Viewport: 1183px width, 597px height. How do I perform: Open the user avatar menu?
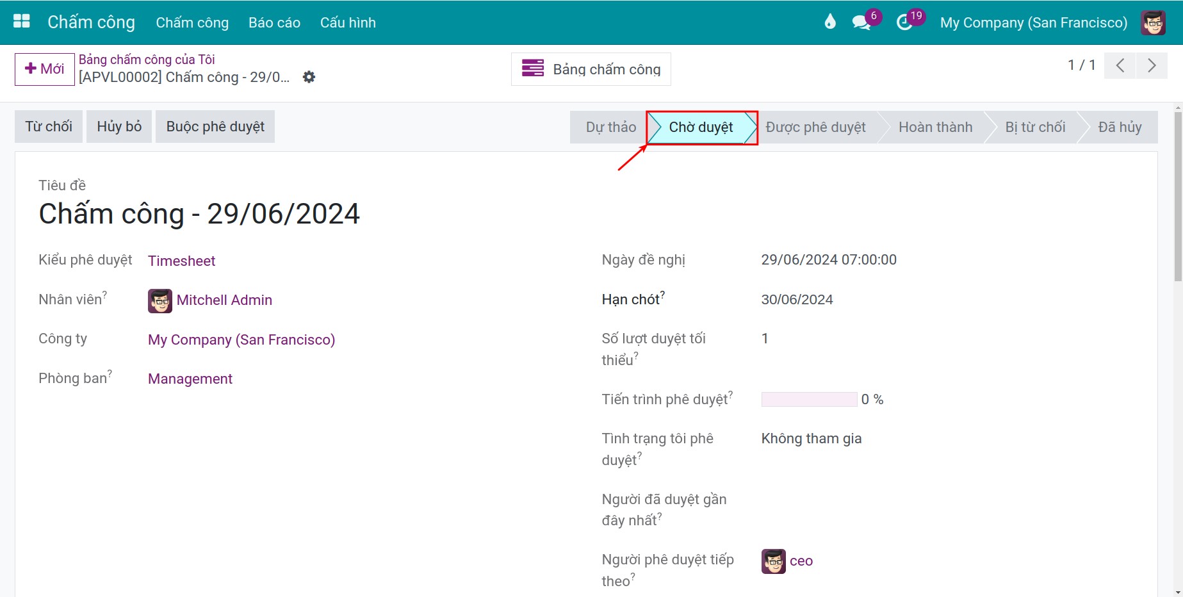1153,22
